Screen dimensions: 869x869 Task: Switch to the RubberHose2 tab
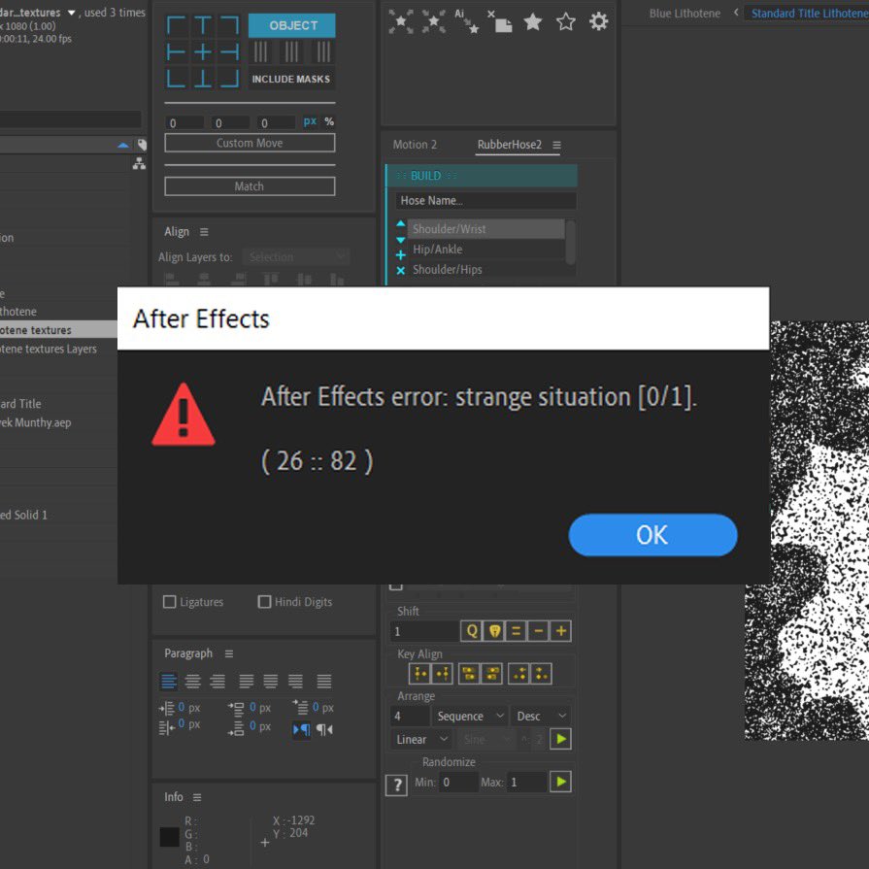510,145
